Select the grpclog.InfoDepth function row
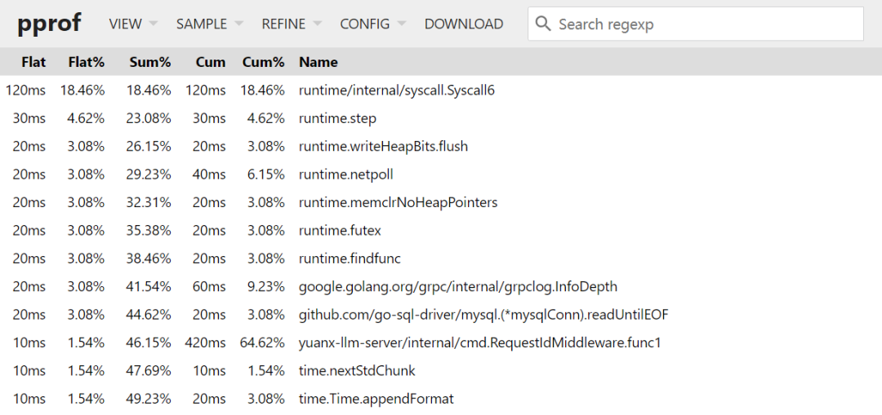 [441, 286]
